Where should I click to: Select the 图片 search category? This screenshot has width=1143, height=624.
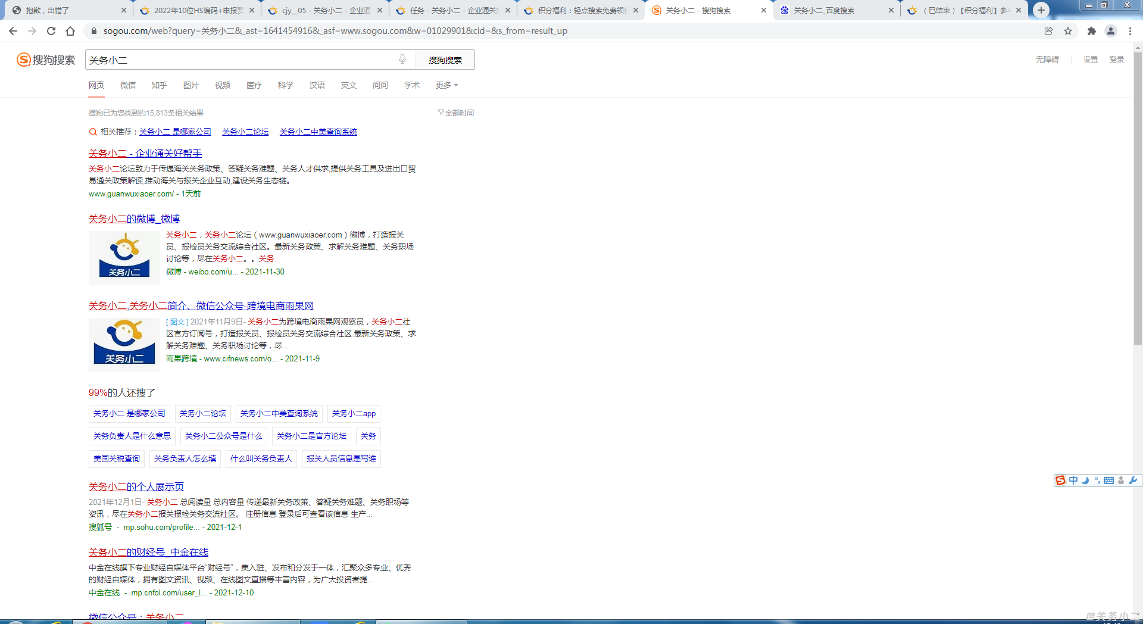click(x=191, y=85)
